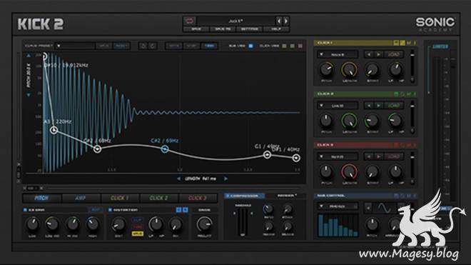
Task: Open the Click 2 sample dropdown
Action: 338,106
